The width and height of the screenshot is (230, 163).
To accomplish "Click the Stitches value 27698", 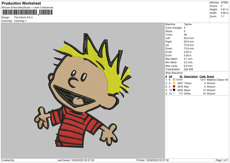I will 224,3.
